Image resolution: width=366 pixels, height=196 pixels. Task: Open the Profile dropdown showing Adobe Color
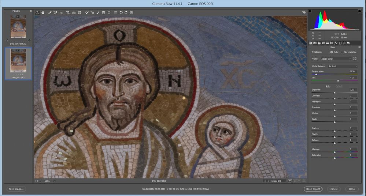point(336,59)
